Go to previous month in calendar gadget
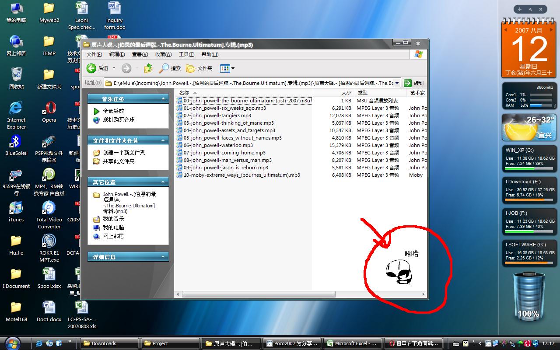 (x=506, y=30)
